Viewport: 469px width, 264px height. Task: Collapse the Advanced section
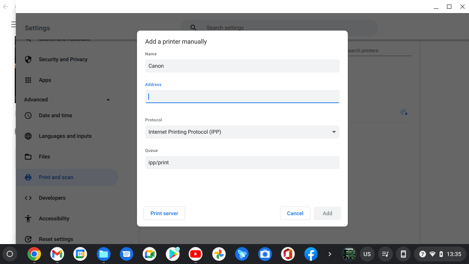tap(108, 100)
